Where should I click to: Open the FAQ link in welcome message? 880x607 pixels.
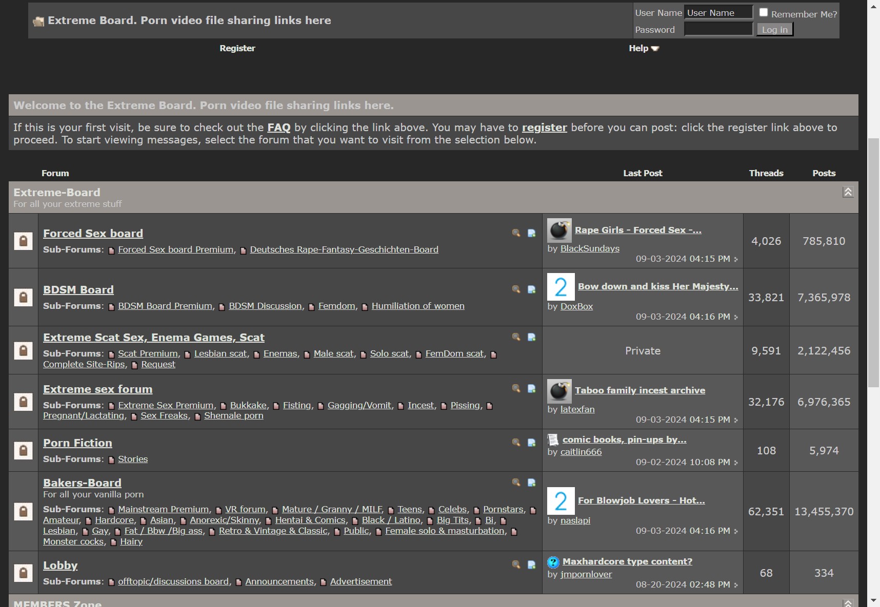click(x=278, y=128)
